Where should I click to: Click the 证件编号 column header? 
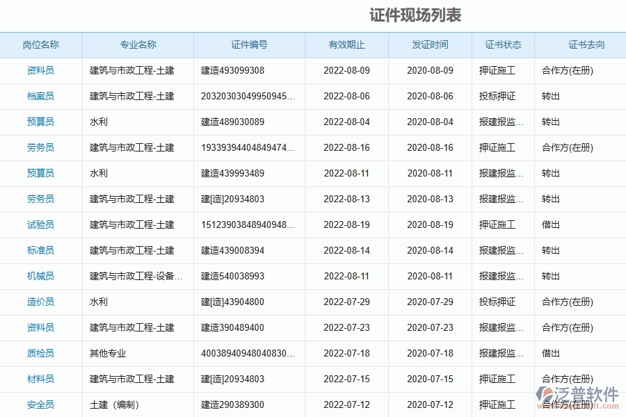(x=248, y=44)
